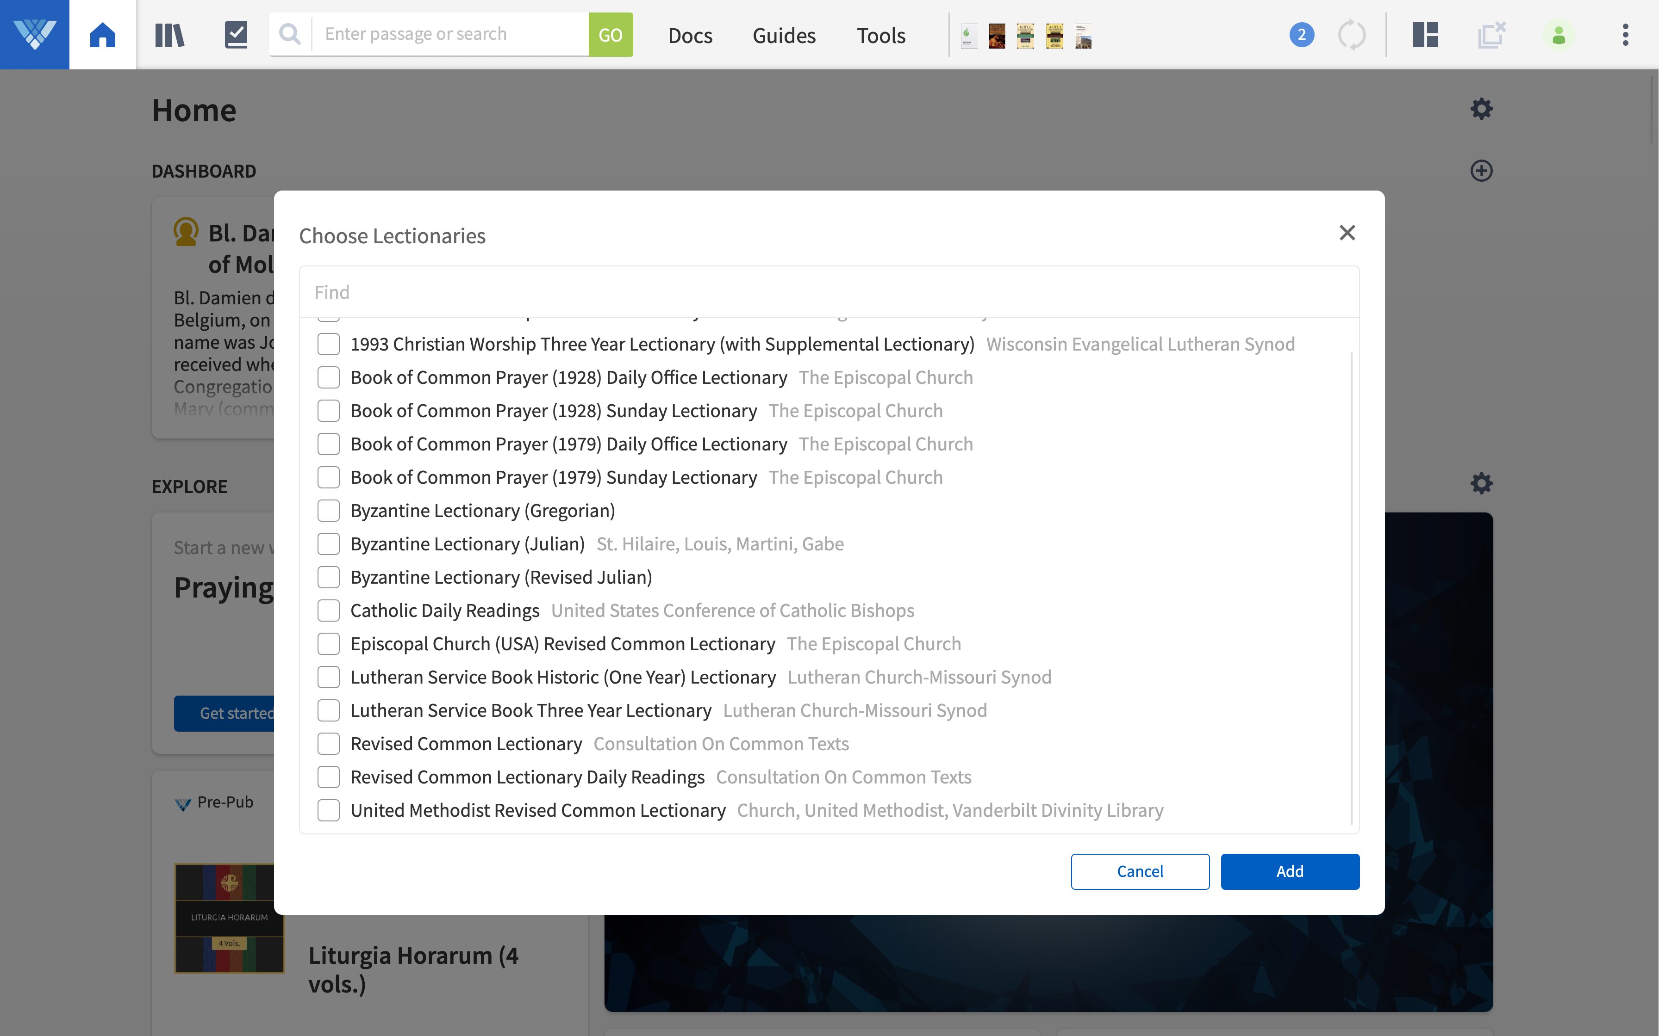The height and width of the screenshot is (1036, 1659).
Task: Check Lutheran Service Book Historic (One Year) Lectionary
Action: tap(328, 677)
